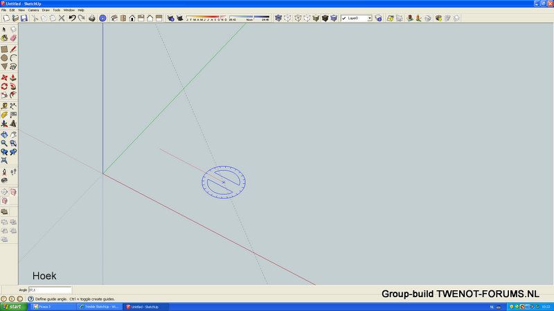Select the Tape Measure tool
The width and height of the screenshot is (554, 311).
click(x=4, y=106)
